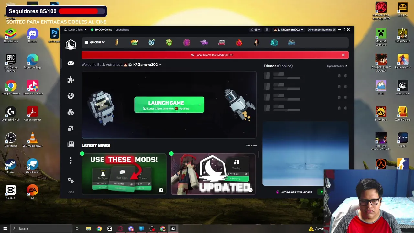Open the Lunar Client title dropdown
Viewport: 414px width, 233px height.
tap(75, 30)
